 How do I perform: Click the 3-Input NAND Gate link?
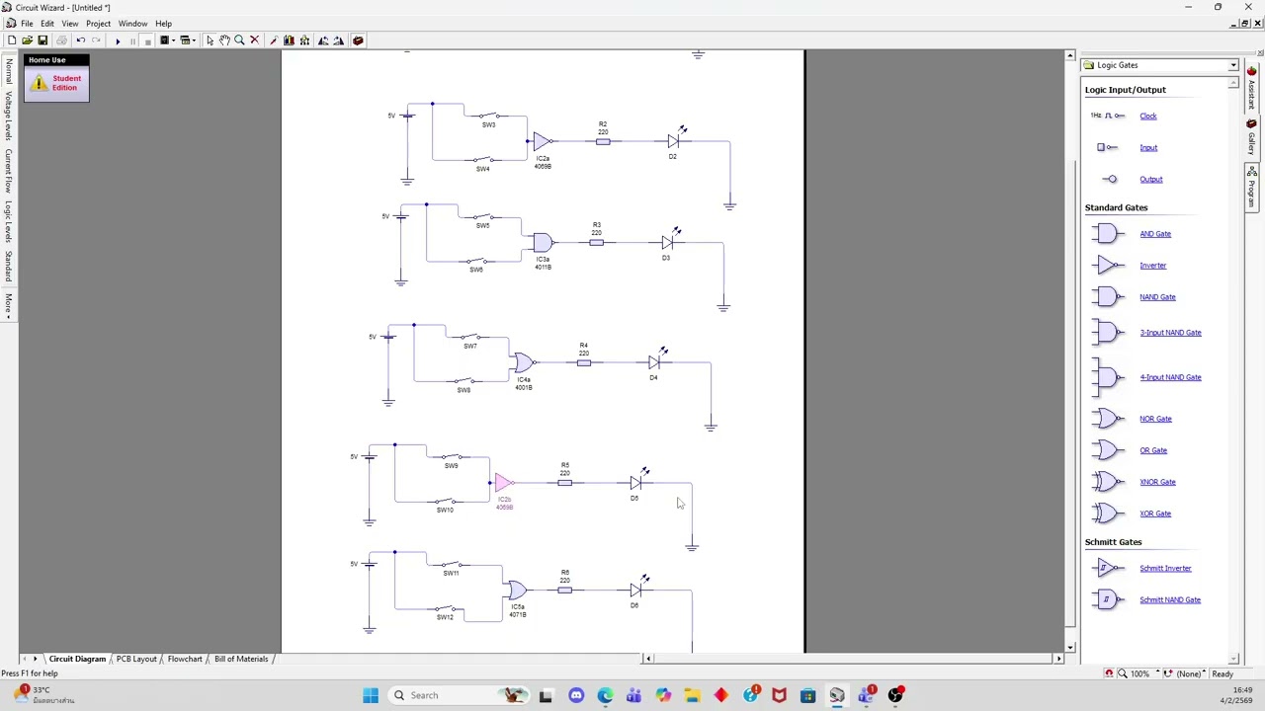(1170, 333)
